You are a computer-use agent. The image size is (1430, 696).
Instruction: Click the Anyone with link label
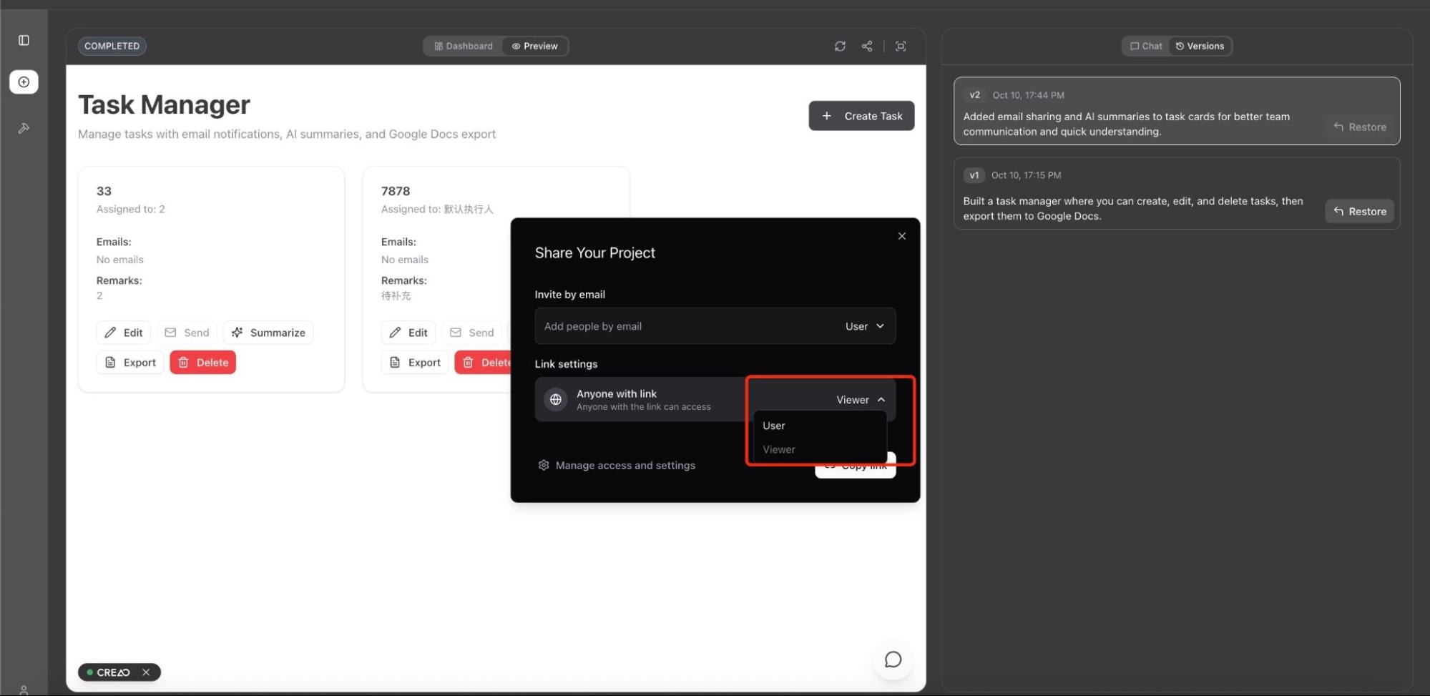[x=617, y=393]
